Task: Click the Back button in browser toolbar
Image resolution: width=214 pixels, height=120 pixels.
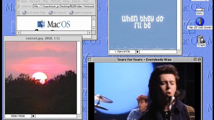Action: [x=24, y=1]
